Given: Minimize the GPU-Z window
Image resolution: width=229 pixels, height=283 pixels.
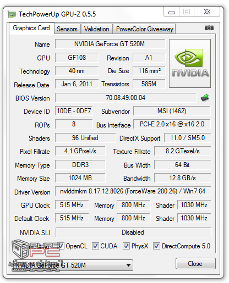Looking at the screenshot, I should point(172,12).
